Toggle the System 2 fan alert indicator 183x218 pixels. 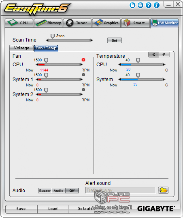point(83,90)
